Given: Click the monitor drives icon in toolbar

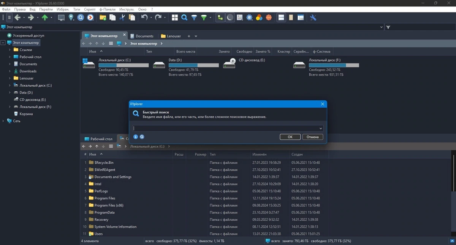Looking at the screenshot, I should click(61, 17).
